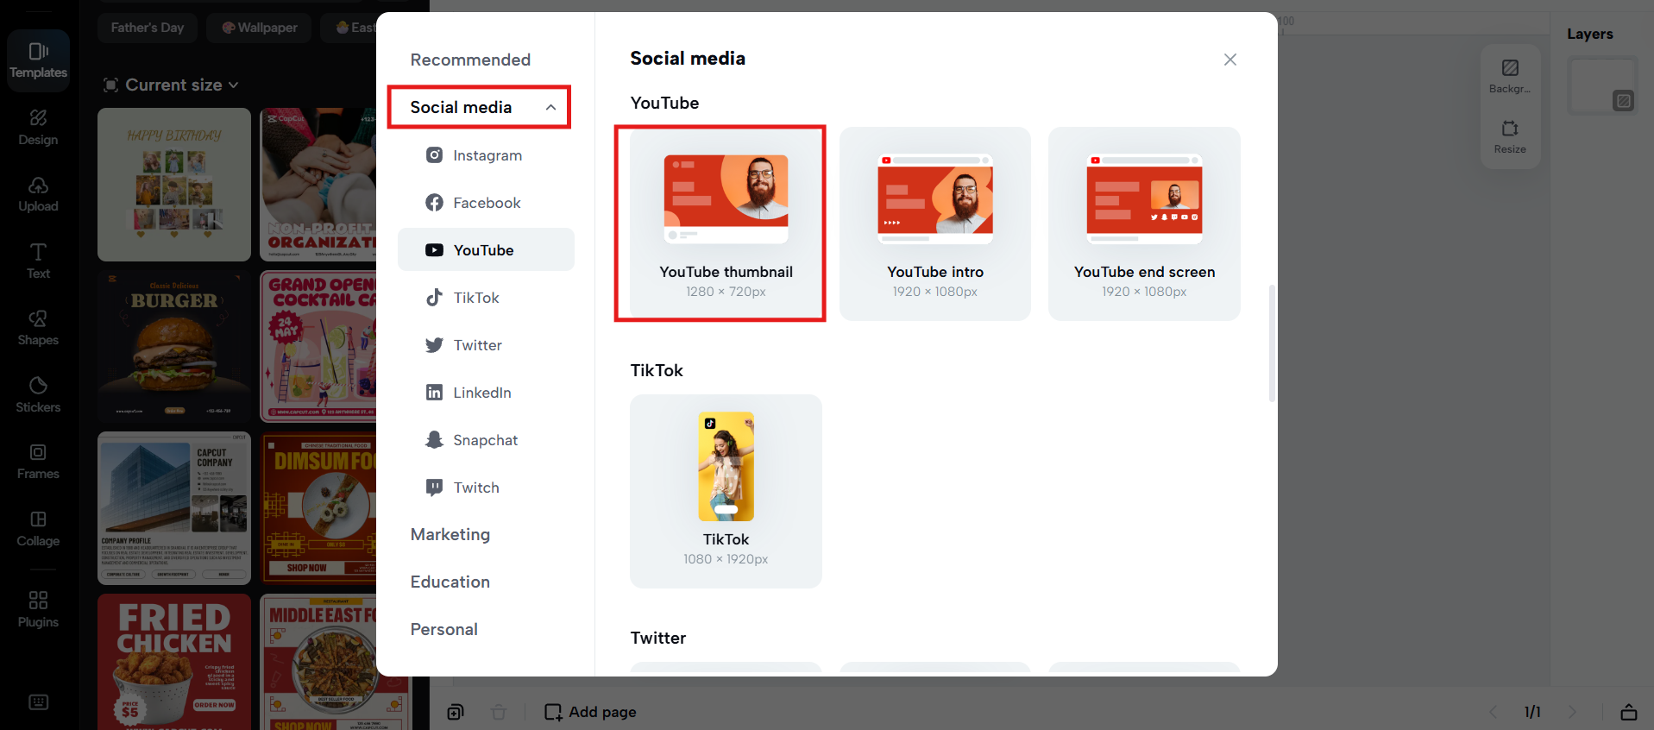1654x730 pixels.
Task: Click the keyboard shortcuts icon
Action: [39, 702]
